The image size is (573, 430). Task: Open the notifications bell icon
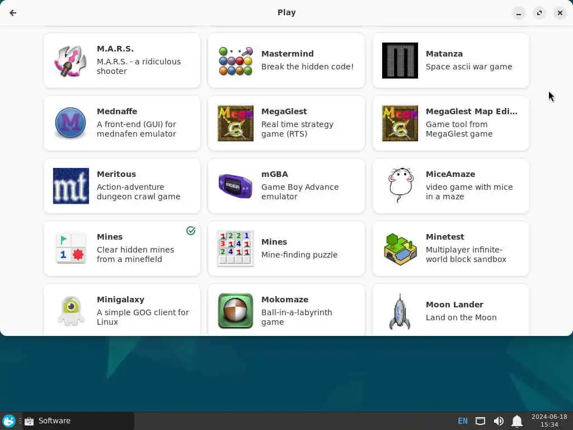(516, 421)
